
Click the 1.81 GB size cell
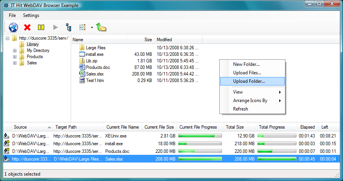click(144, 61)
